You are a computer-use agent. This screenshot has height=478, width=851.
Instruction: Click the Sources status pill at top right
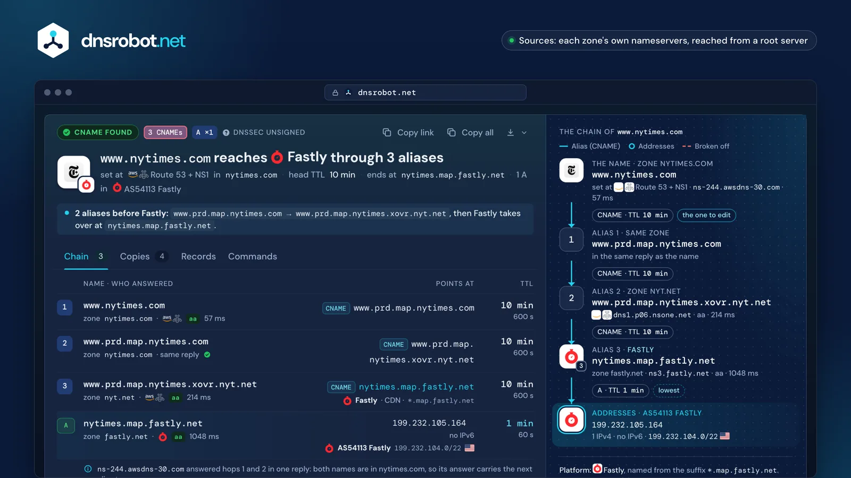click(659, 40)
